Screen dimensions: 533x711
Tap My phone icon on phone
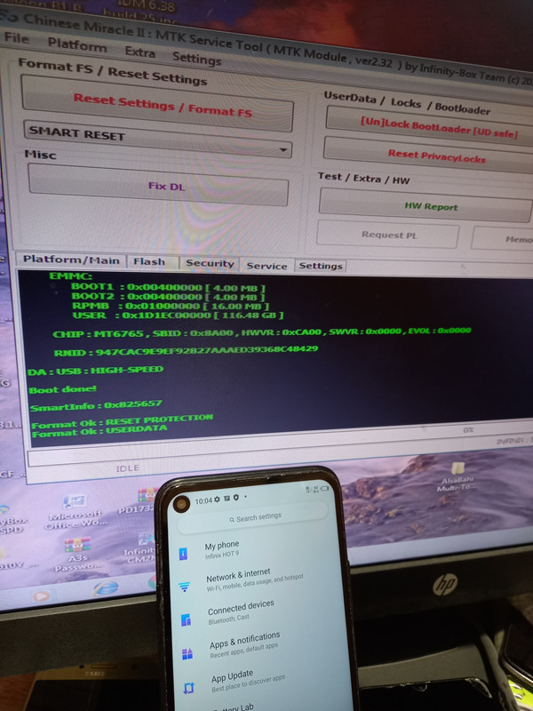pyautogui.click(x=183, y=553)
